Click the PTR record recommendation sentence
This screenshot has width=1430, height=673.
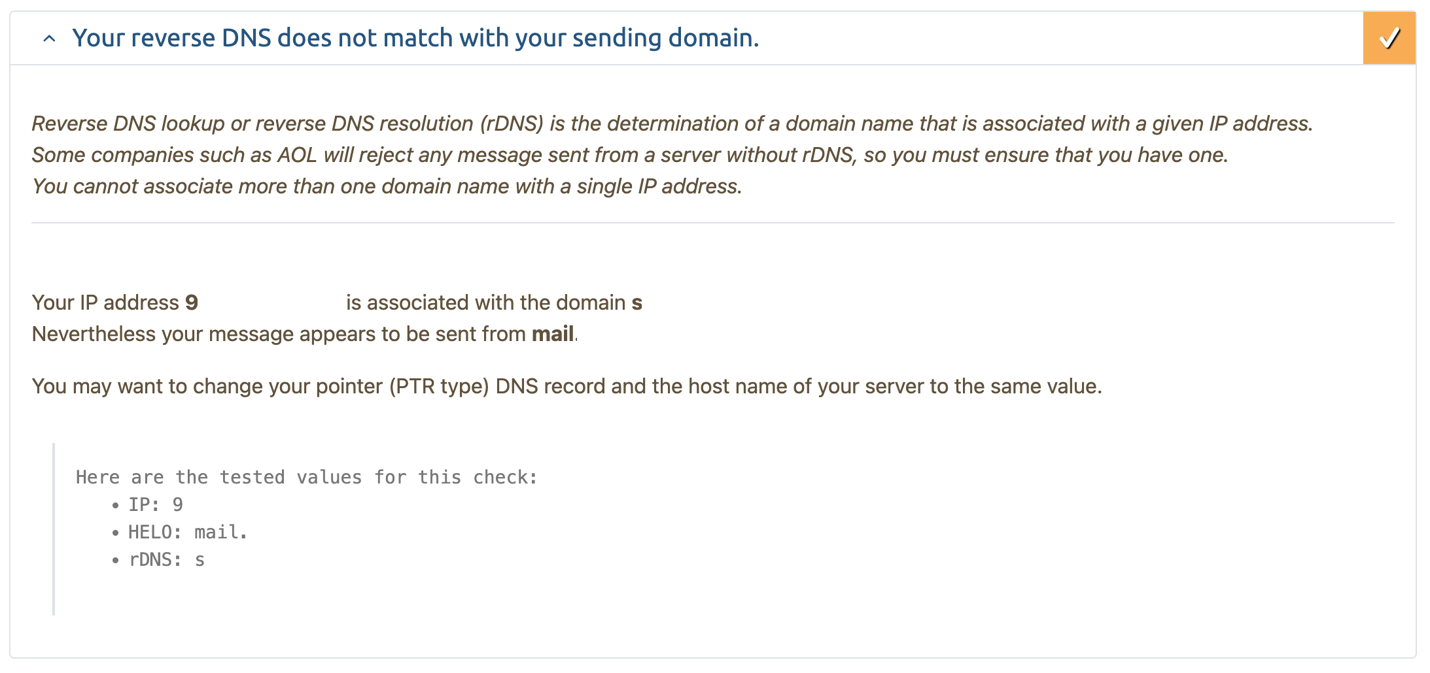[x=567, y=386]
